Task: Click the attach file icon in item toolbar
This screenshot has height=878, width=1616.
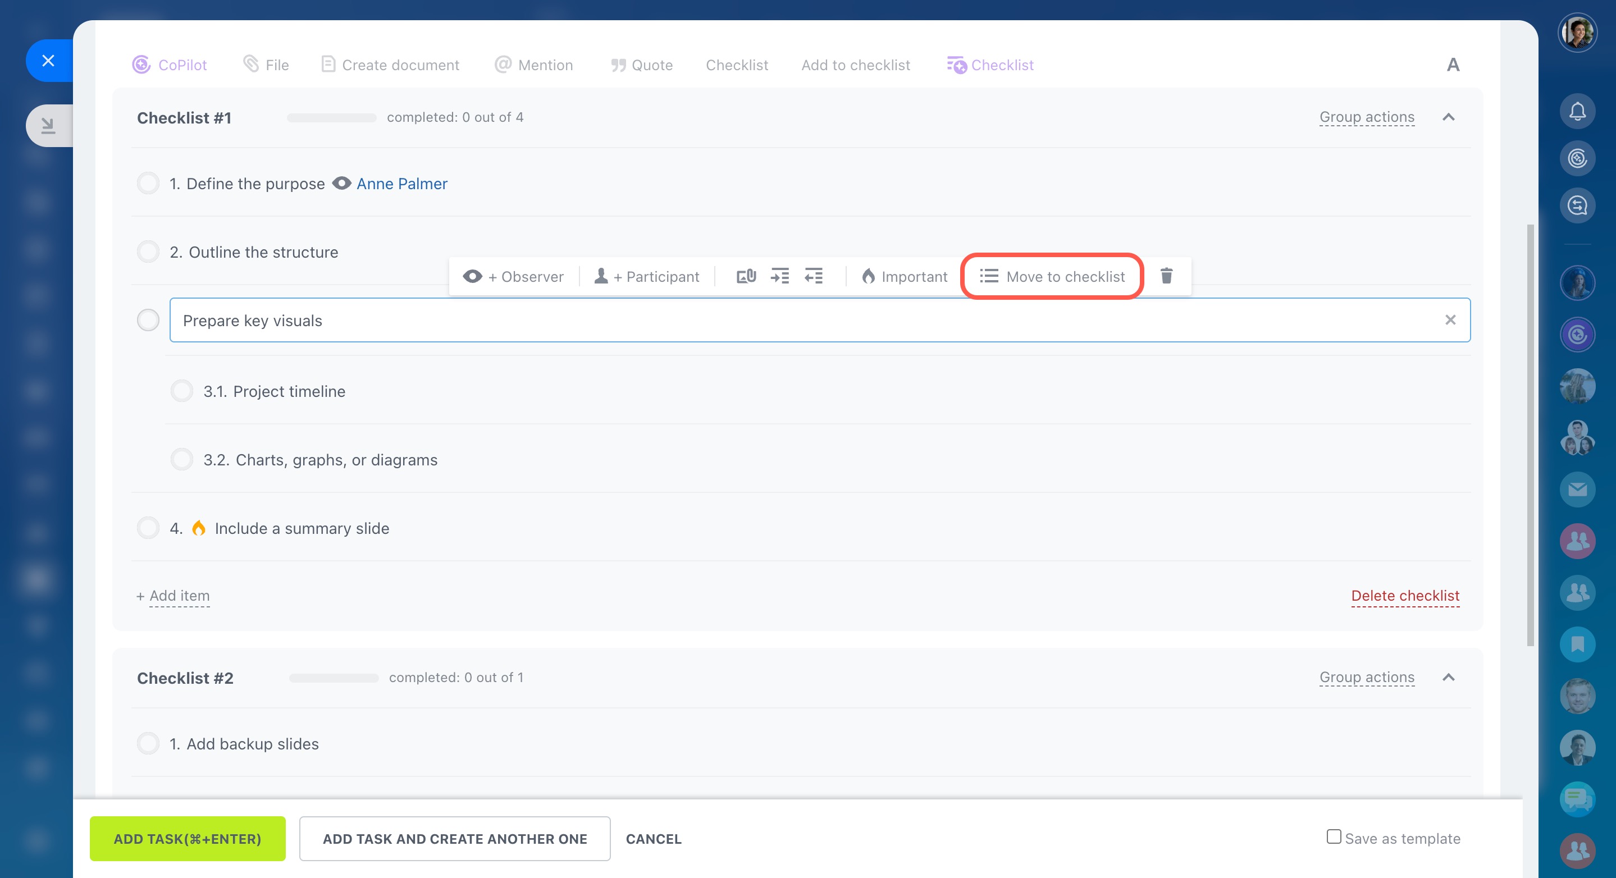Action: tap(746, 276)
